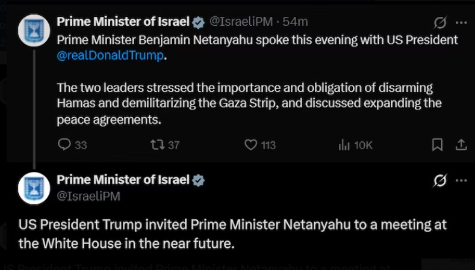This screenshot has height=270, width=475.
Task: Click Grok icon on first tweet
Action: pos(440,23)
